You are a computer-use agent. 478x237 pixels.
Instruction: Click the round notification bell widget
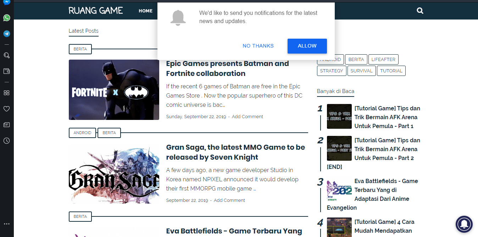coord(464,224)
